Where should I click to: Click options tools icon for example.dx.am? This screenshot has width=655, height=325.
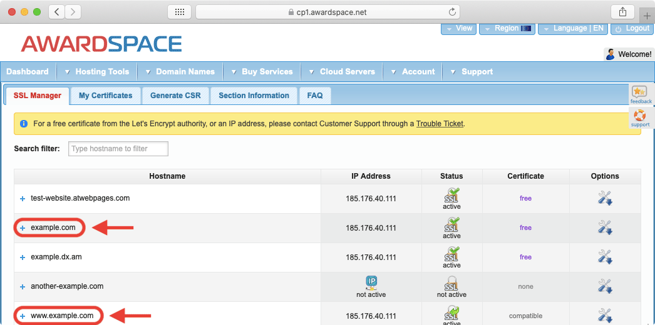click(x=605, y=257)
